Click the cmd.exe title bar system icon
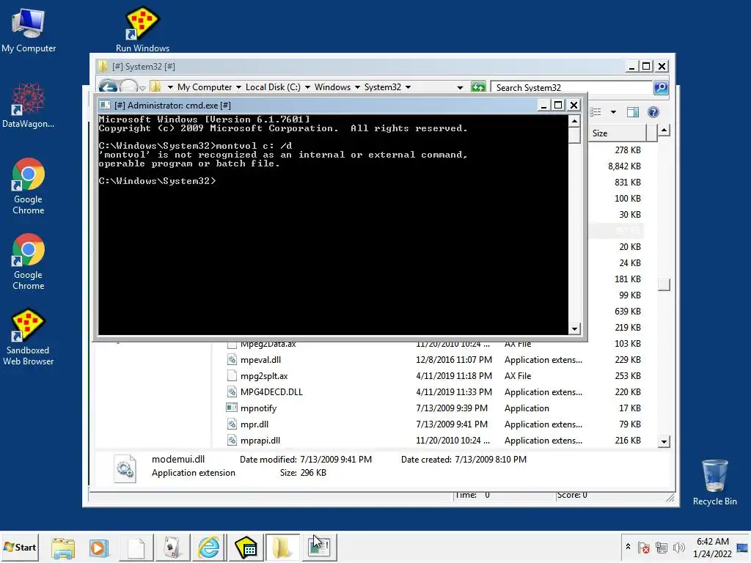Image resolution: width=751 pixels, height=563 pixels. click(105, 105)
